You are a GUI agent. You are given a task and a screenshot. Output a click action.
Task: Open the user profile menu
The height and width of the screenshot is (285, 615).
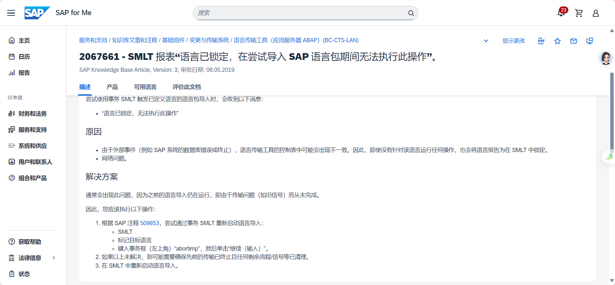(596, 13)
